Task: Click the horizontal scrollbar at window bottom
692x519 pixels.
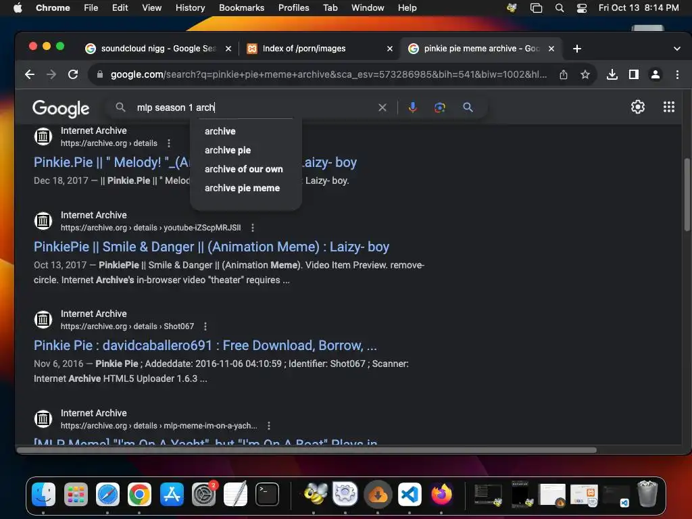Action: [306, 450]
